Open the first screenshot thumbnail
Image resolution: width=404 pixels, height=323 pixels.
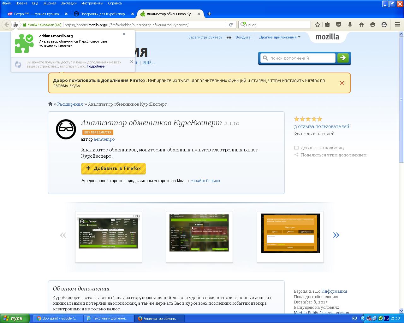click(x=109, y=237)
